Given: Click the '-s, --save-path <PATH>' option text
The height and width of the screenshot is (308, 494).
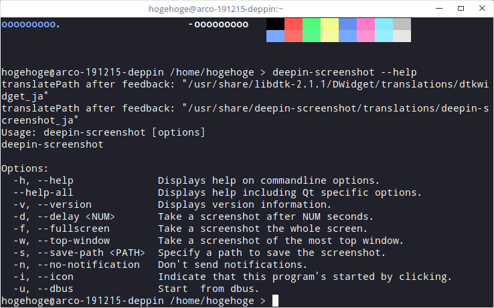Looking at the screenshot, I should (80, 253).
